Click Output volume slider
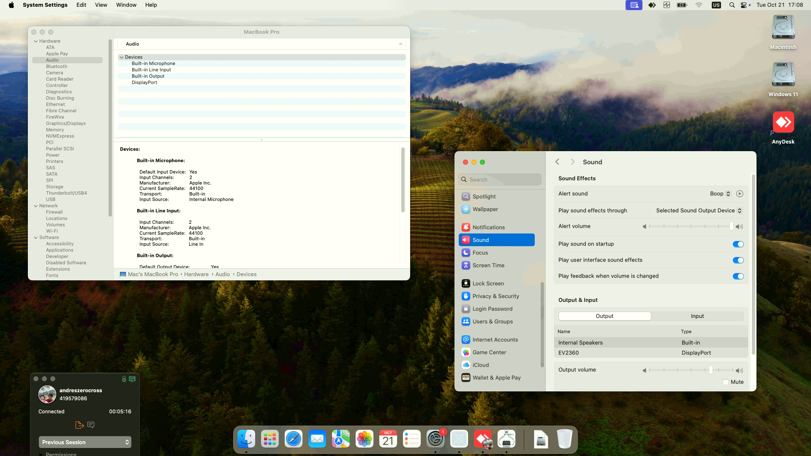This screenshot has width=811, height=456. 691,370
